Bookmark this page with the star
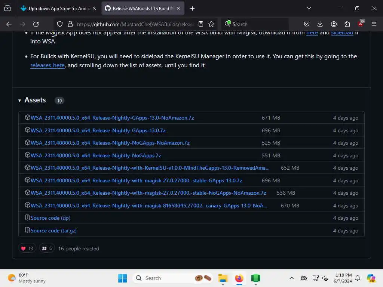The height and width of the screenshot is (287, 383). click(x=211, y=24)
